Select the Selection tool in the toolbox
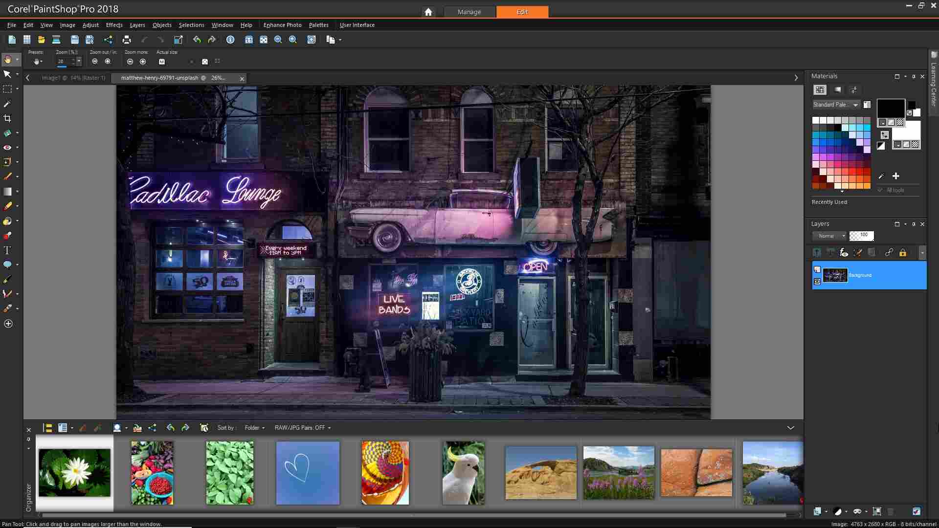This screenshot has height=528, width=939. click(x=7, y=89)
